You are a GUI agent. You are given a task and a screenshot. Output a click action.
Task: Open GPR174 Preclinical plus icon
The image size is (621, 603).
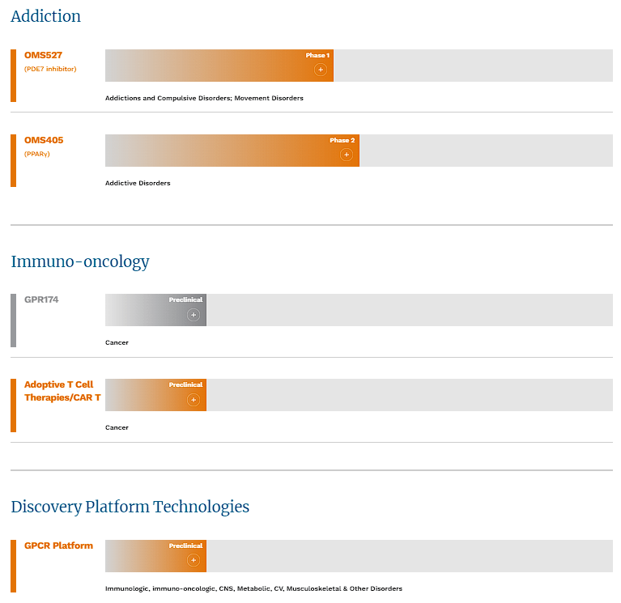pos(194,315)
